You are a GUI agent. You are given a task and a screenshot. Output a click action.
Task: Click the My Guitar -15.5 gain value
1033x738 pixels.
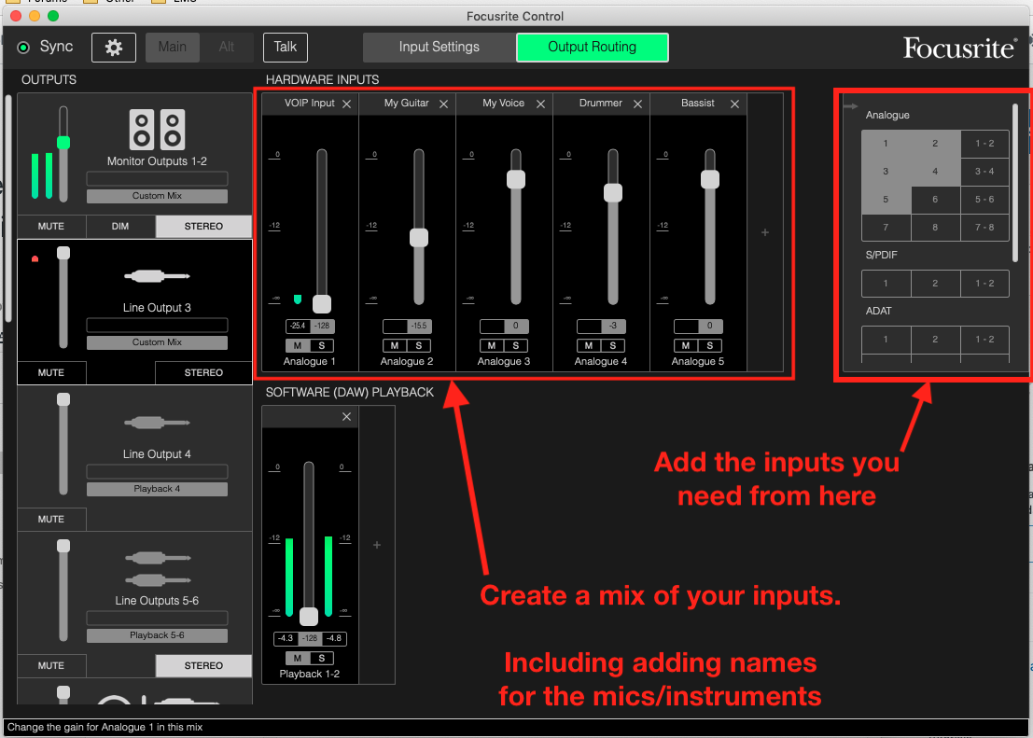click(419, 326)
